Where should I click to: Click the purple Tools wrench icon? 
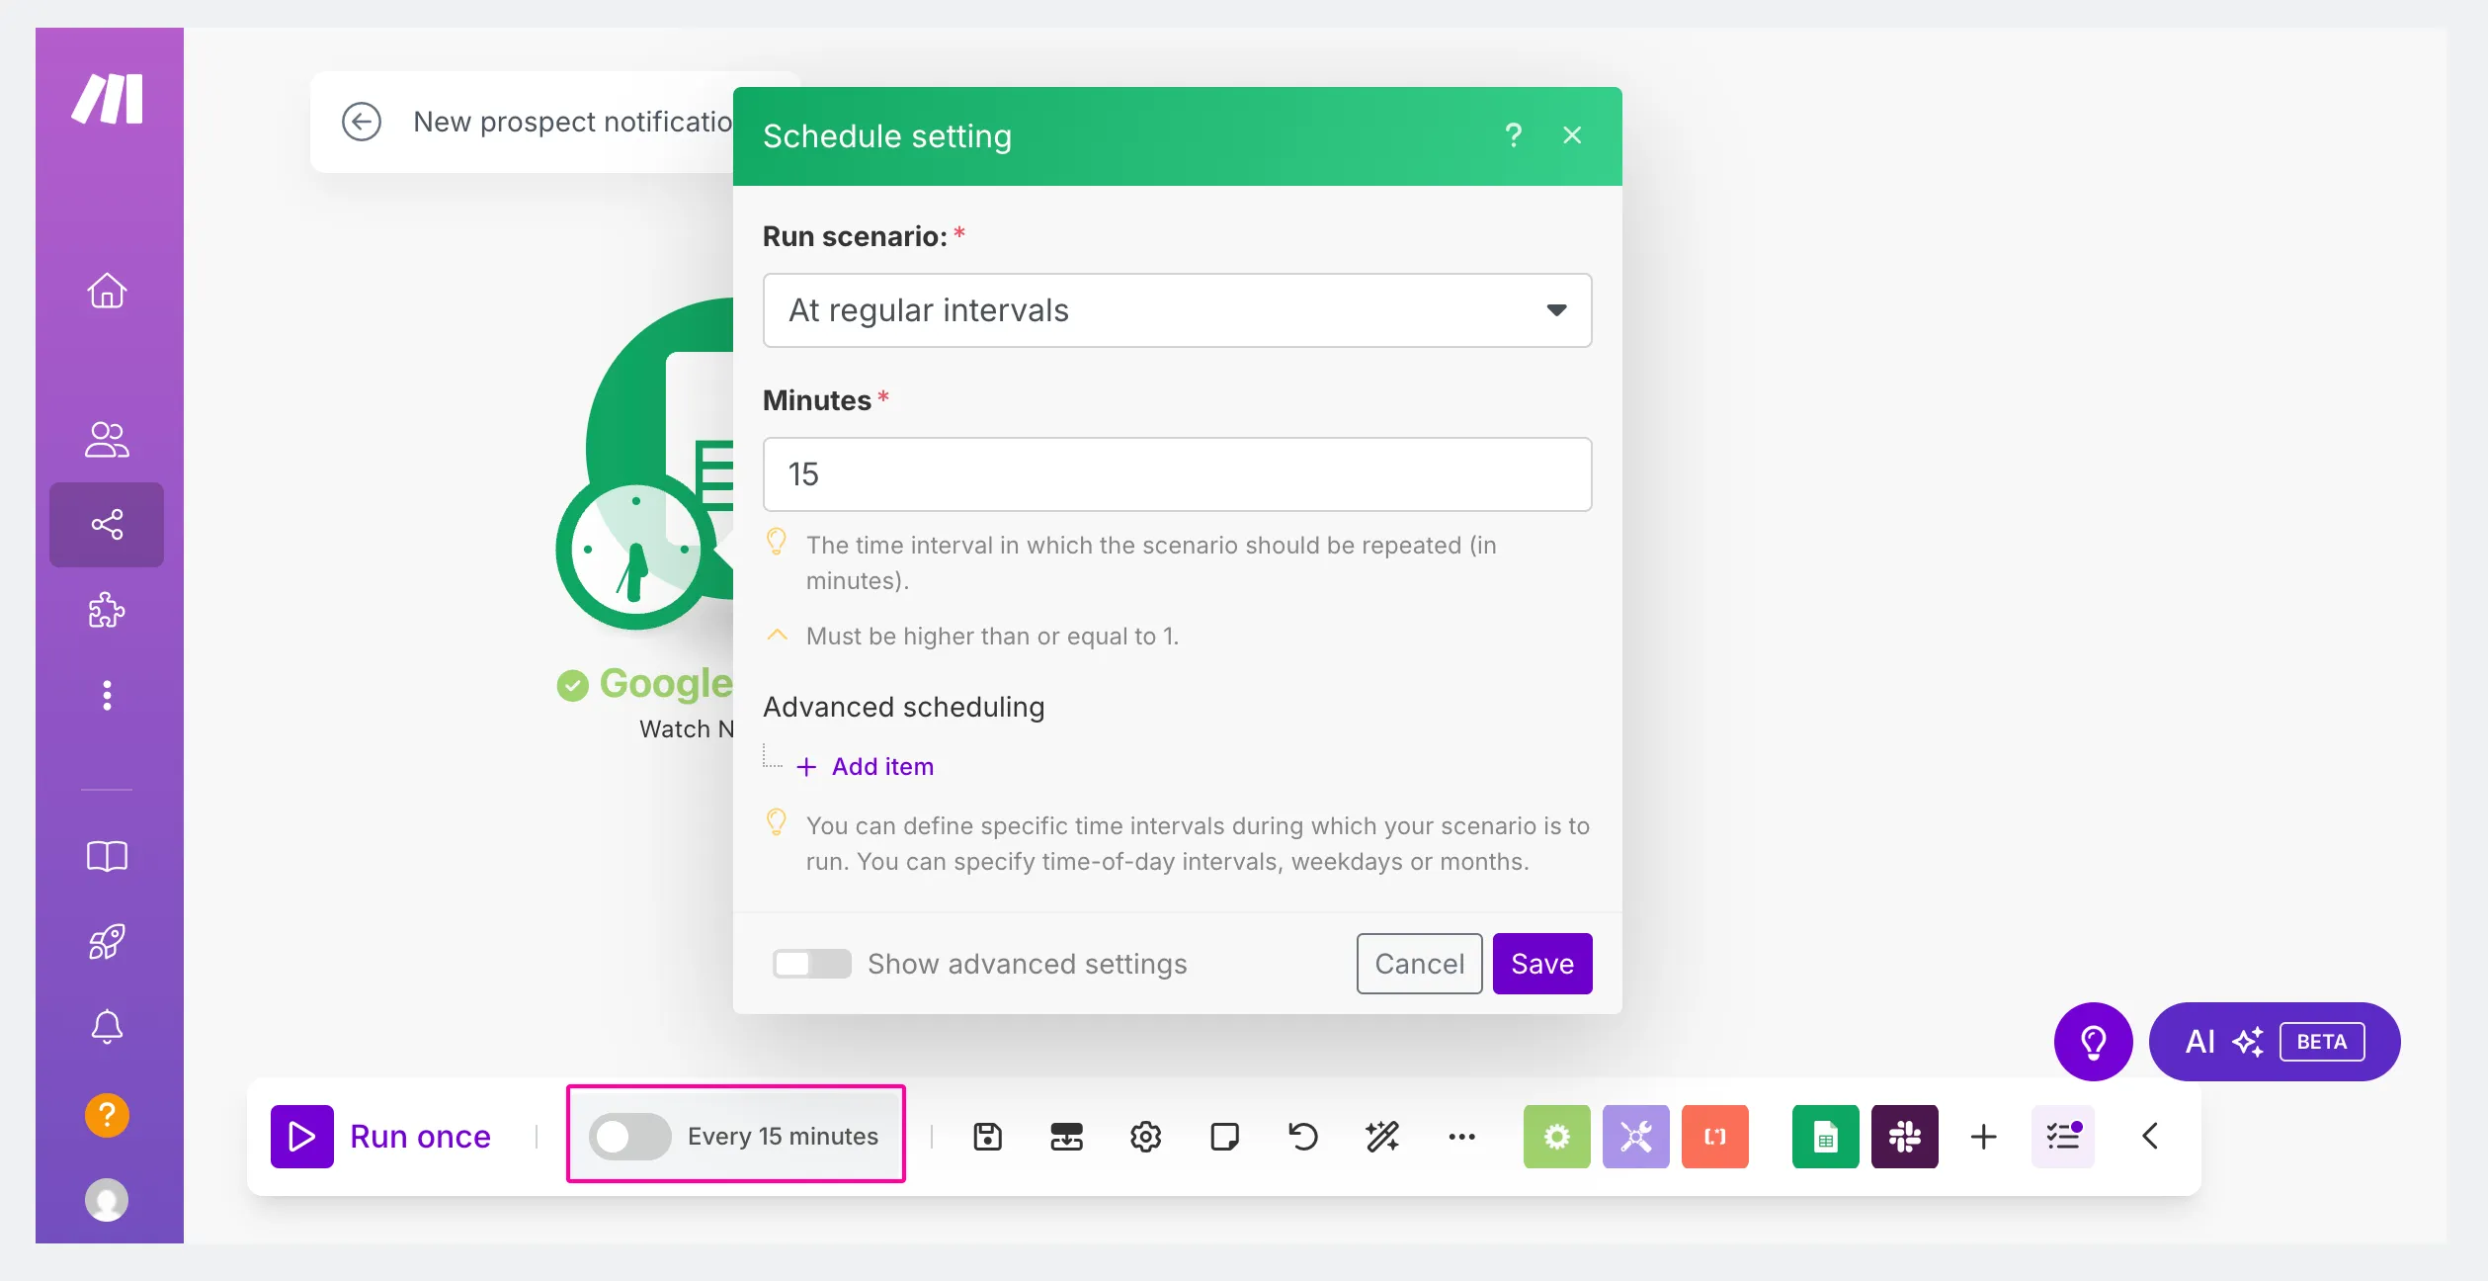1636,1137
